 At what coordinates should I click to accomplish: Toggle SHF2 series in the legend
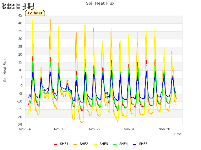click(81, 144)
